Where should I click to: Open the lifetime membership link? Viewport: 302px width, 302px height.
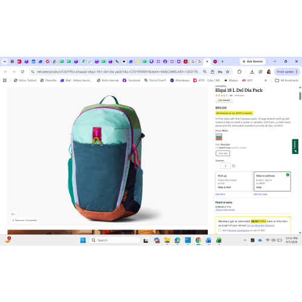239,230
